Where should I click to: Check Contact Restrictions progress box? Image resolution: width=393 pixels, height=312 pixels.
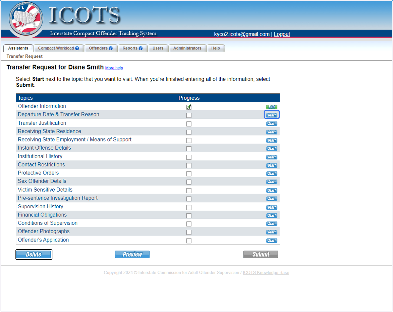click(x=189, y=166)
